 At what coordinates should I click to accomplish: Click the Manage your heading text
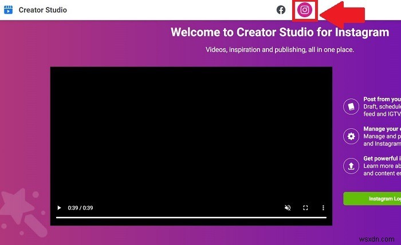[382, 129]
